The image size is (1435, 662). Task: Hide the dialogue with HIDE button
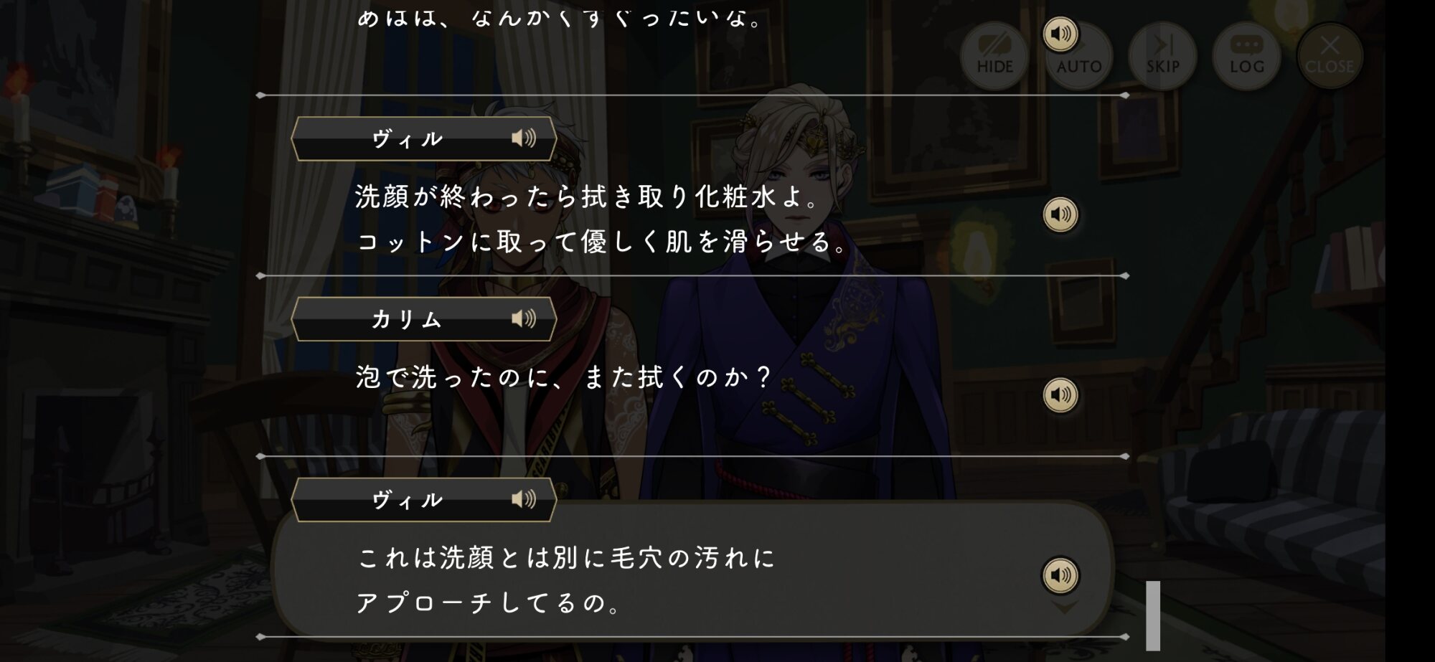coord(994,56)
